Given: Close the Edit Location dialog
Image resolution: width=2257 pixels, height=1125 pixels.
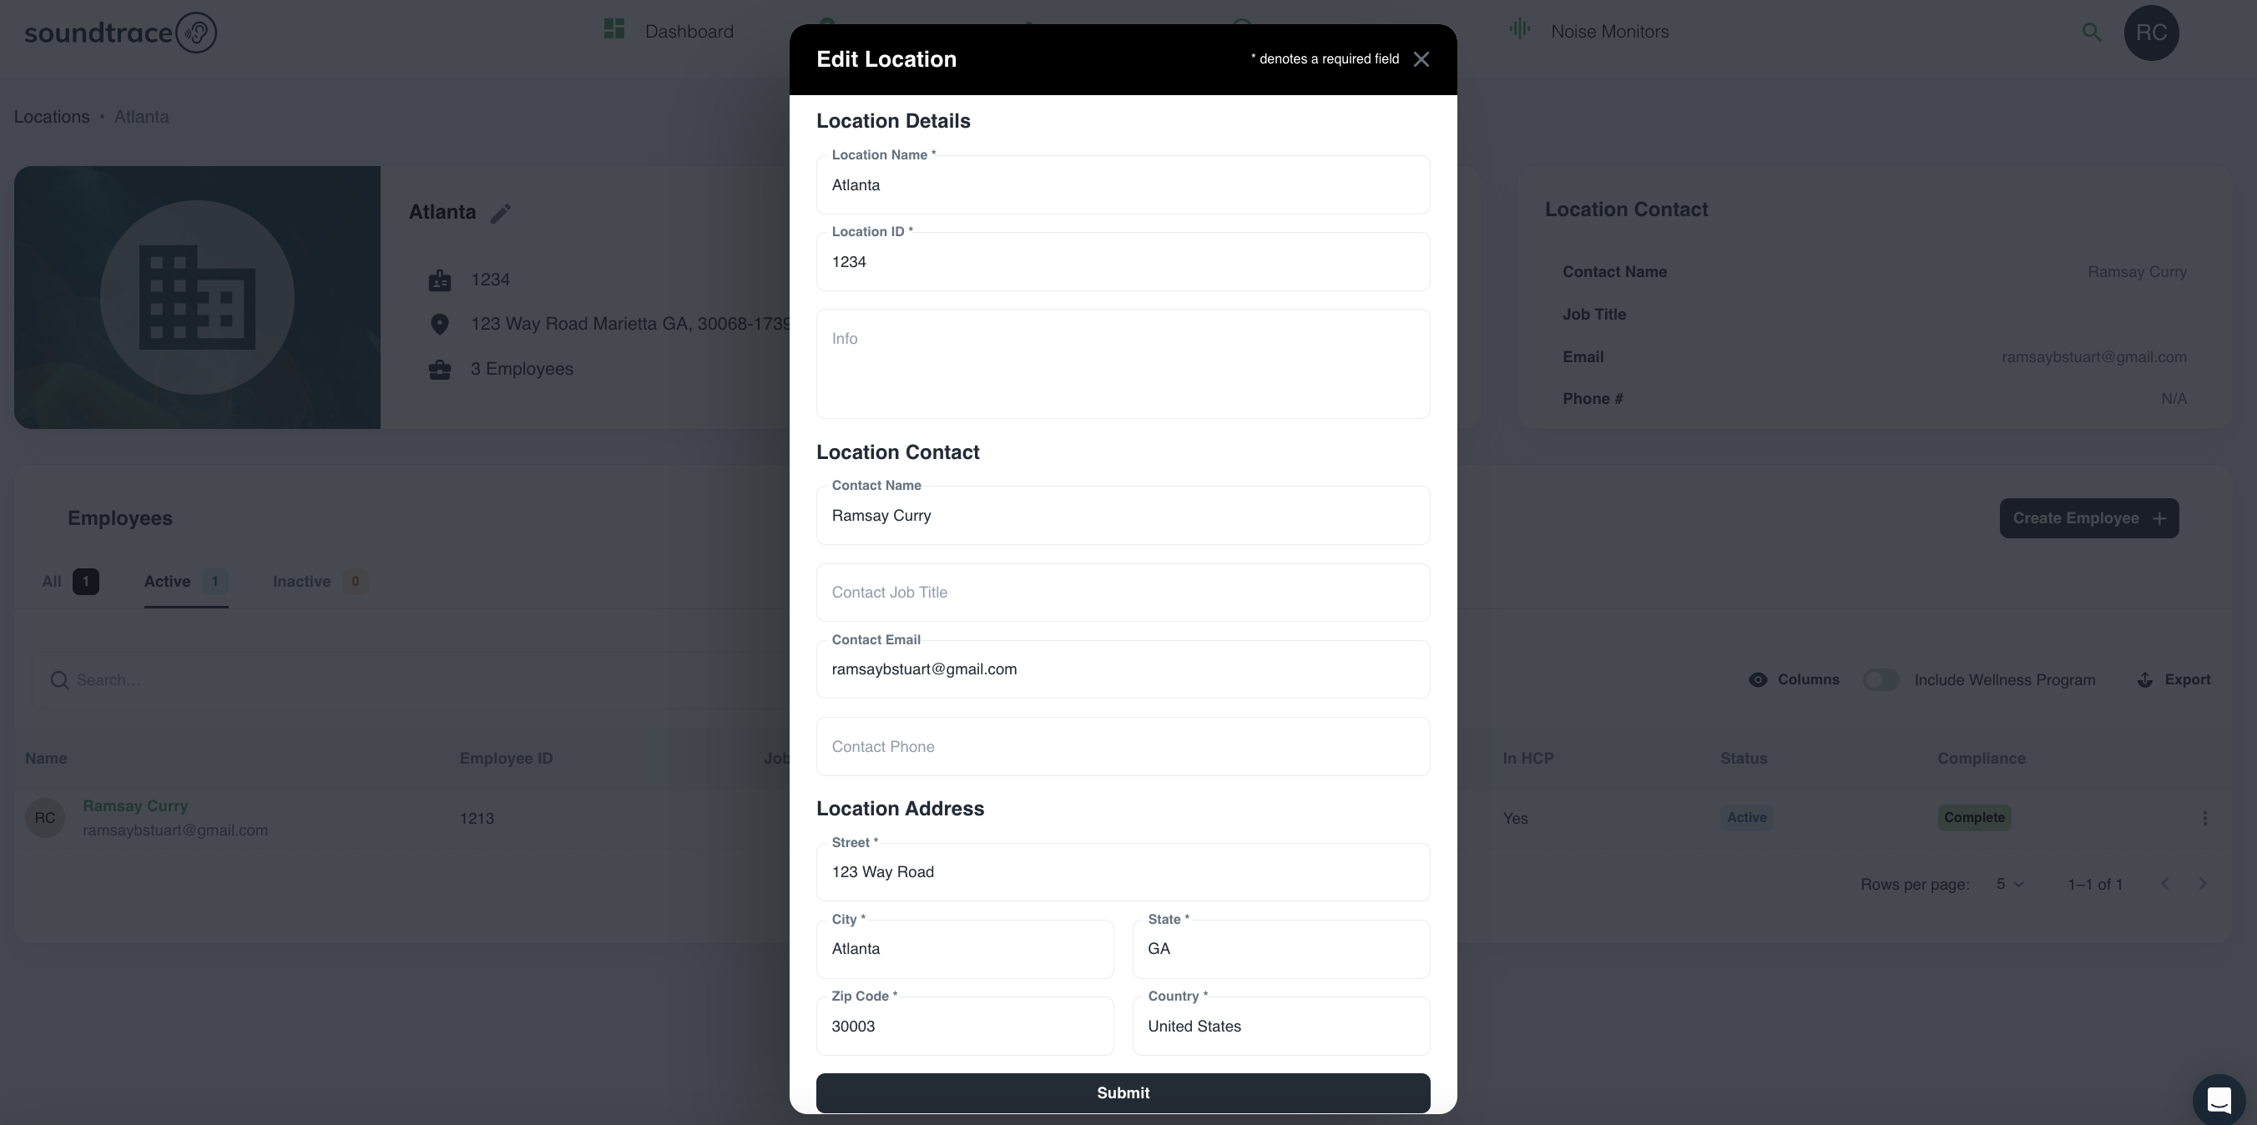Looking at the screenshot, I should point(1421,58).
